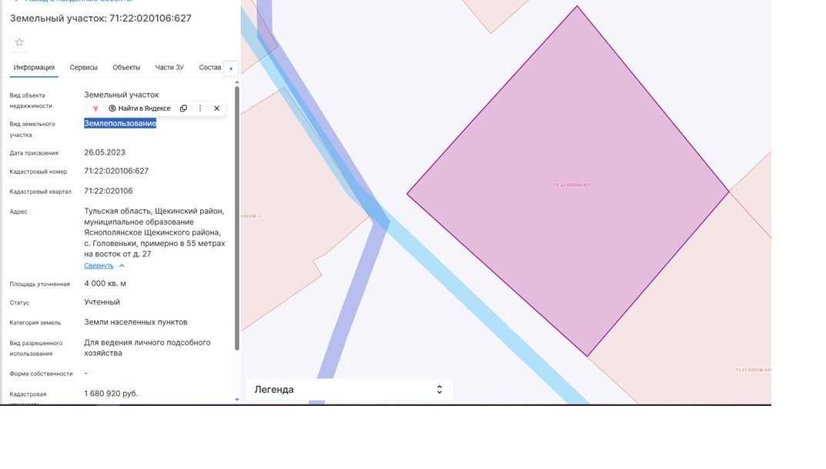The height and width of the screenshot is (469, 826).
Task: Click status value Учтенный
Action: 102,302
